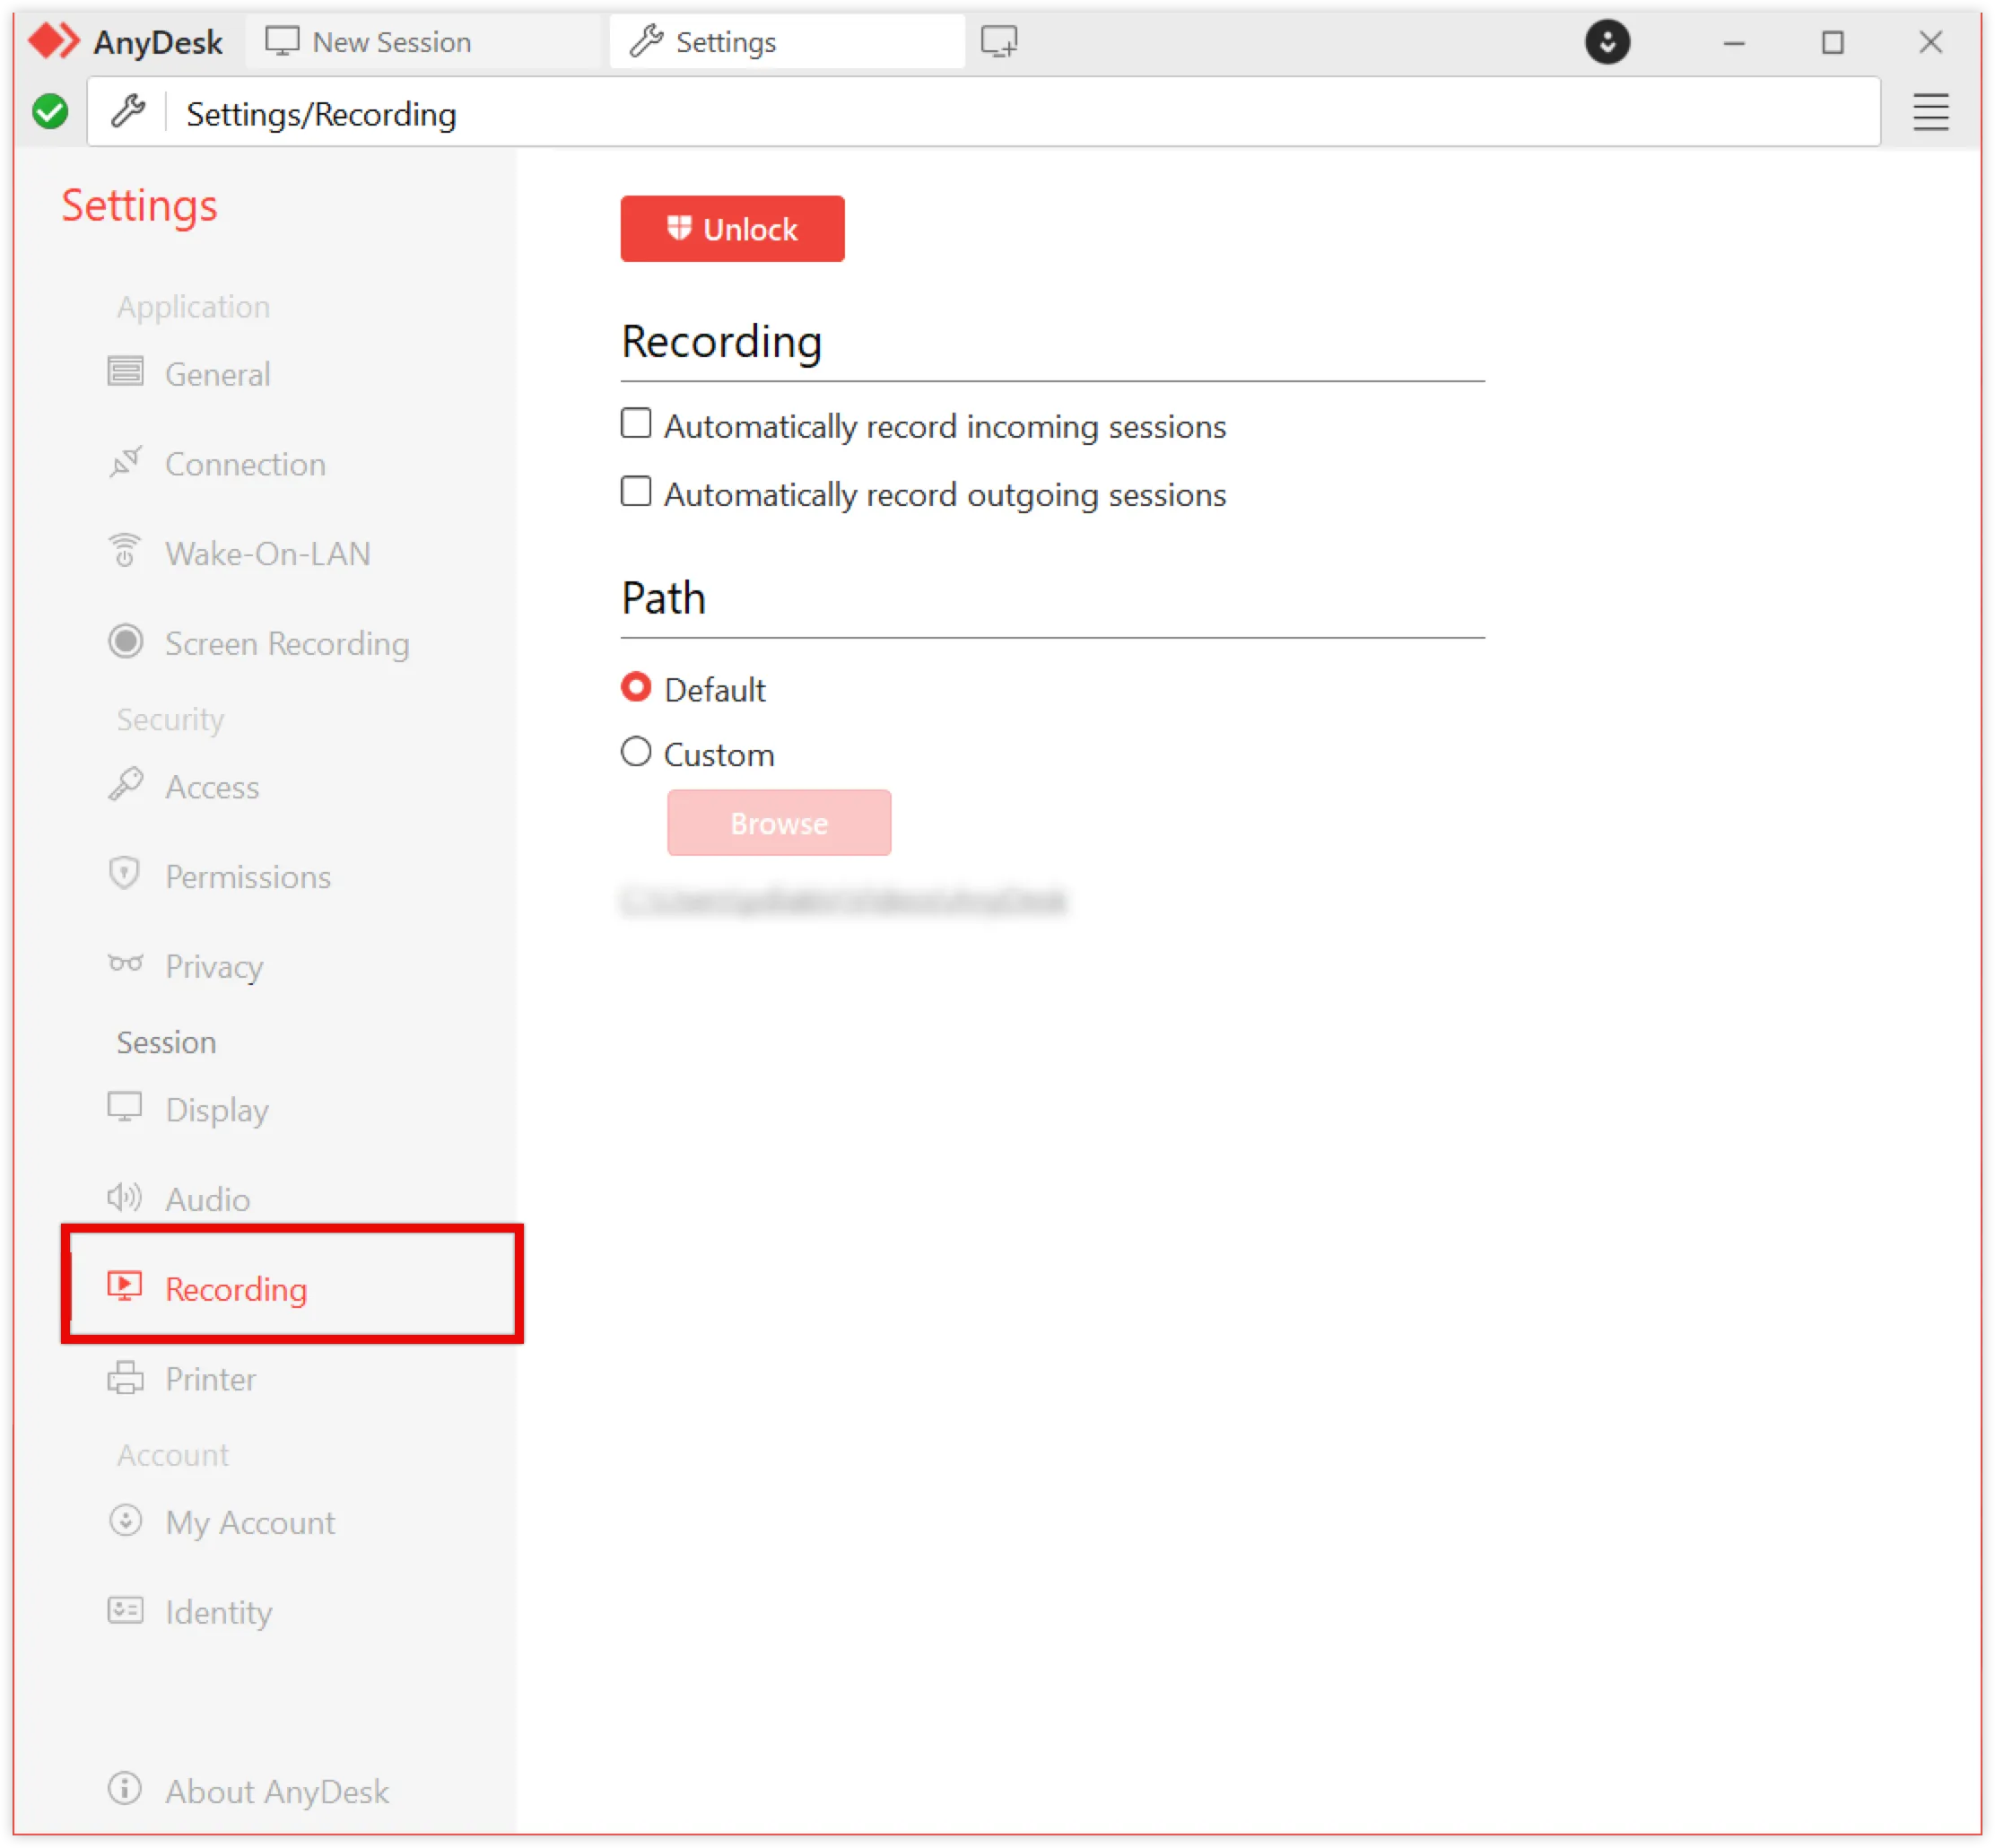Click the Browse button for custom path
This screenshot has height=1848, width=1995.
(x=778, y=823)
